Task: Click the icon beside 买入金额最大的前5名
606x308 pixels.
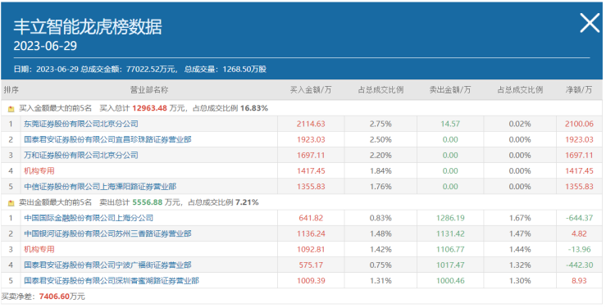Action: point(11,109)
